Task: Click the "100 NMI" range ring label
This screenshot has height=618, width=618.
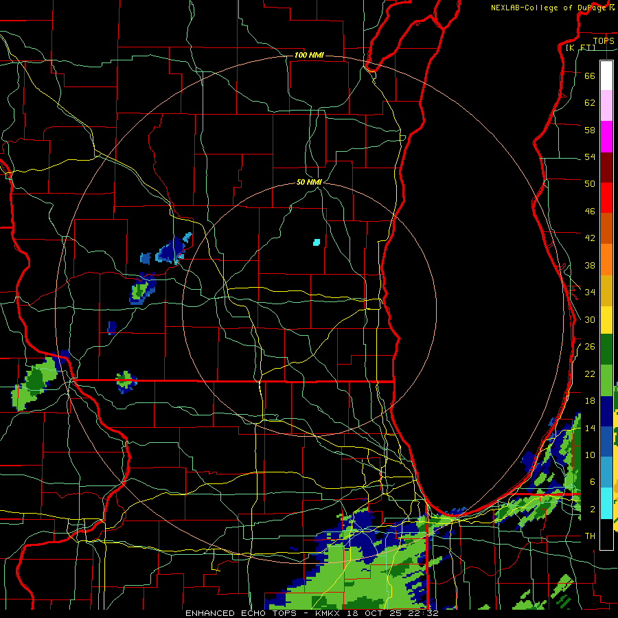Action: point(309,55)
